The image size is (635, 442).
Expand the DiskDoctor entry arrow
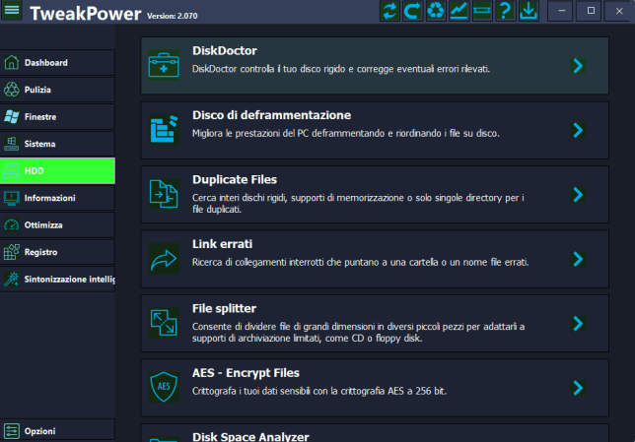(579, 66)
